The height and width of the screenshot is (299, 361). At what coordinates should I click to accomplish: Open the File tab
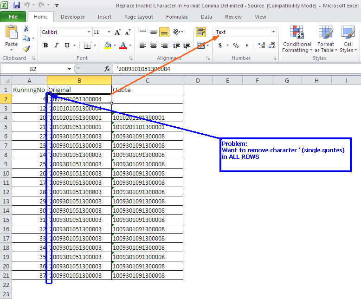(13, 17)
